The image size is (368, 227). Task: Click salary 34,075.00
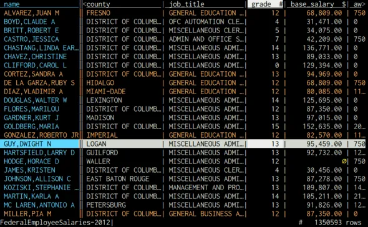point(324,31)
